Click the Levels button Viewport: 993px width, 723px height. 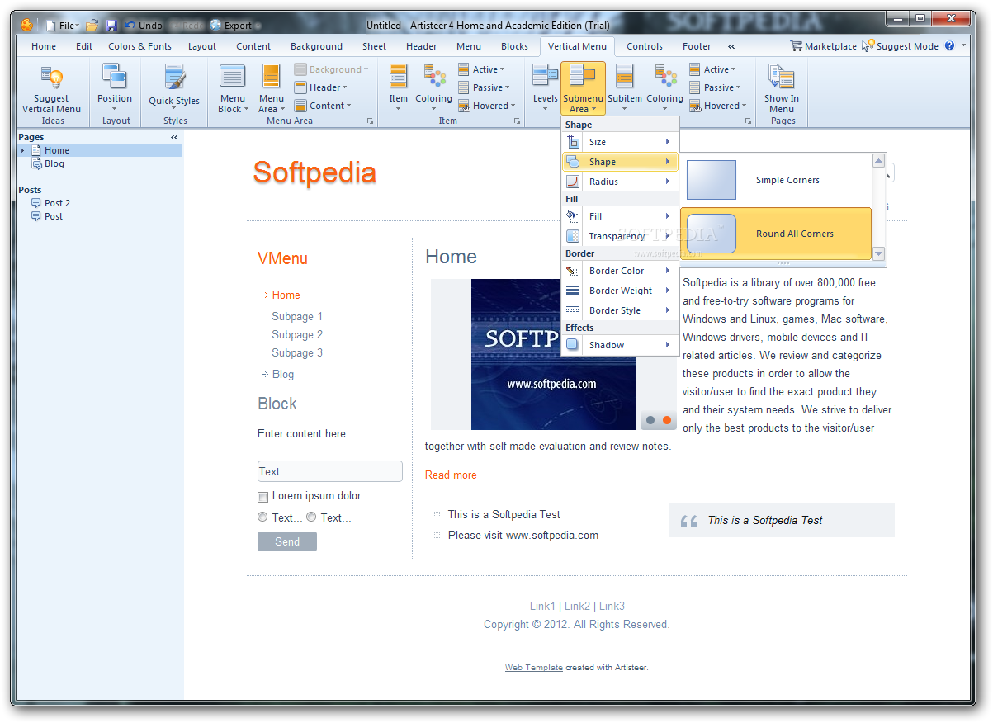546,88
